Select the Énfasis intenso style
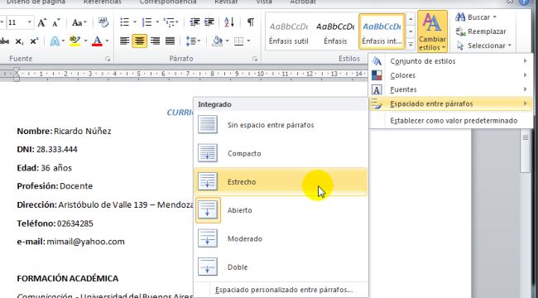The width and height of the screenshot is (538, 298). [382, 32]
